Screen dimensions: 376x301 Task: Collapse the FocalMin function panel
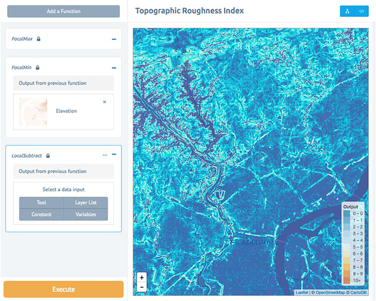(114, 67)
